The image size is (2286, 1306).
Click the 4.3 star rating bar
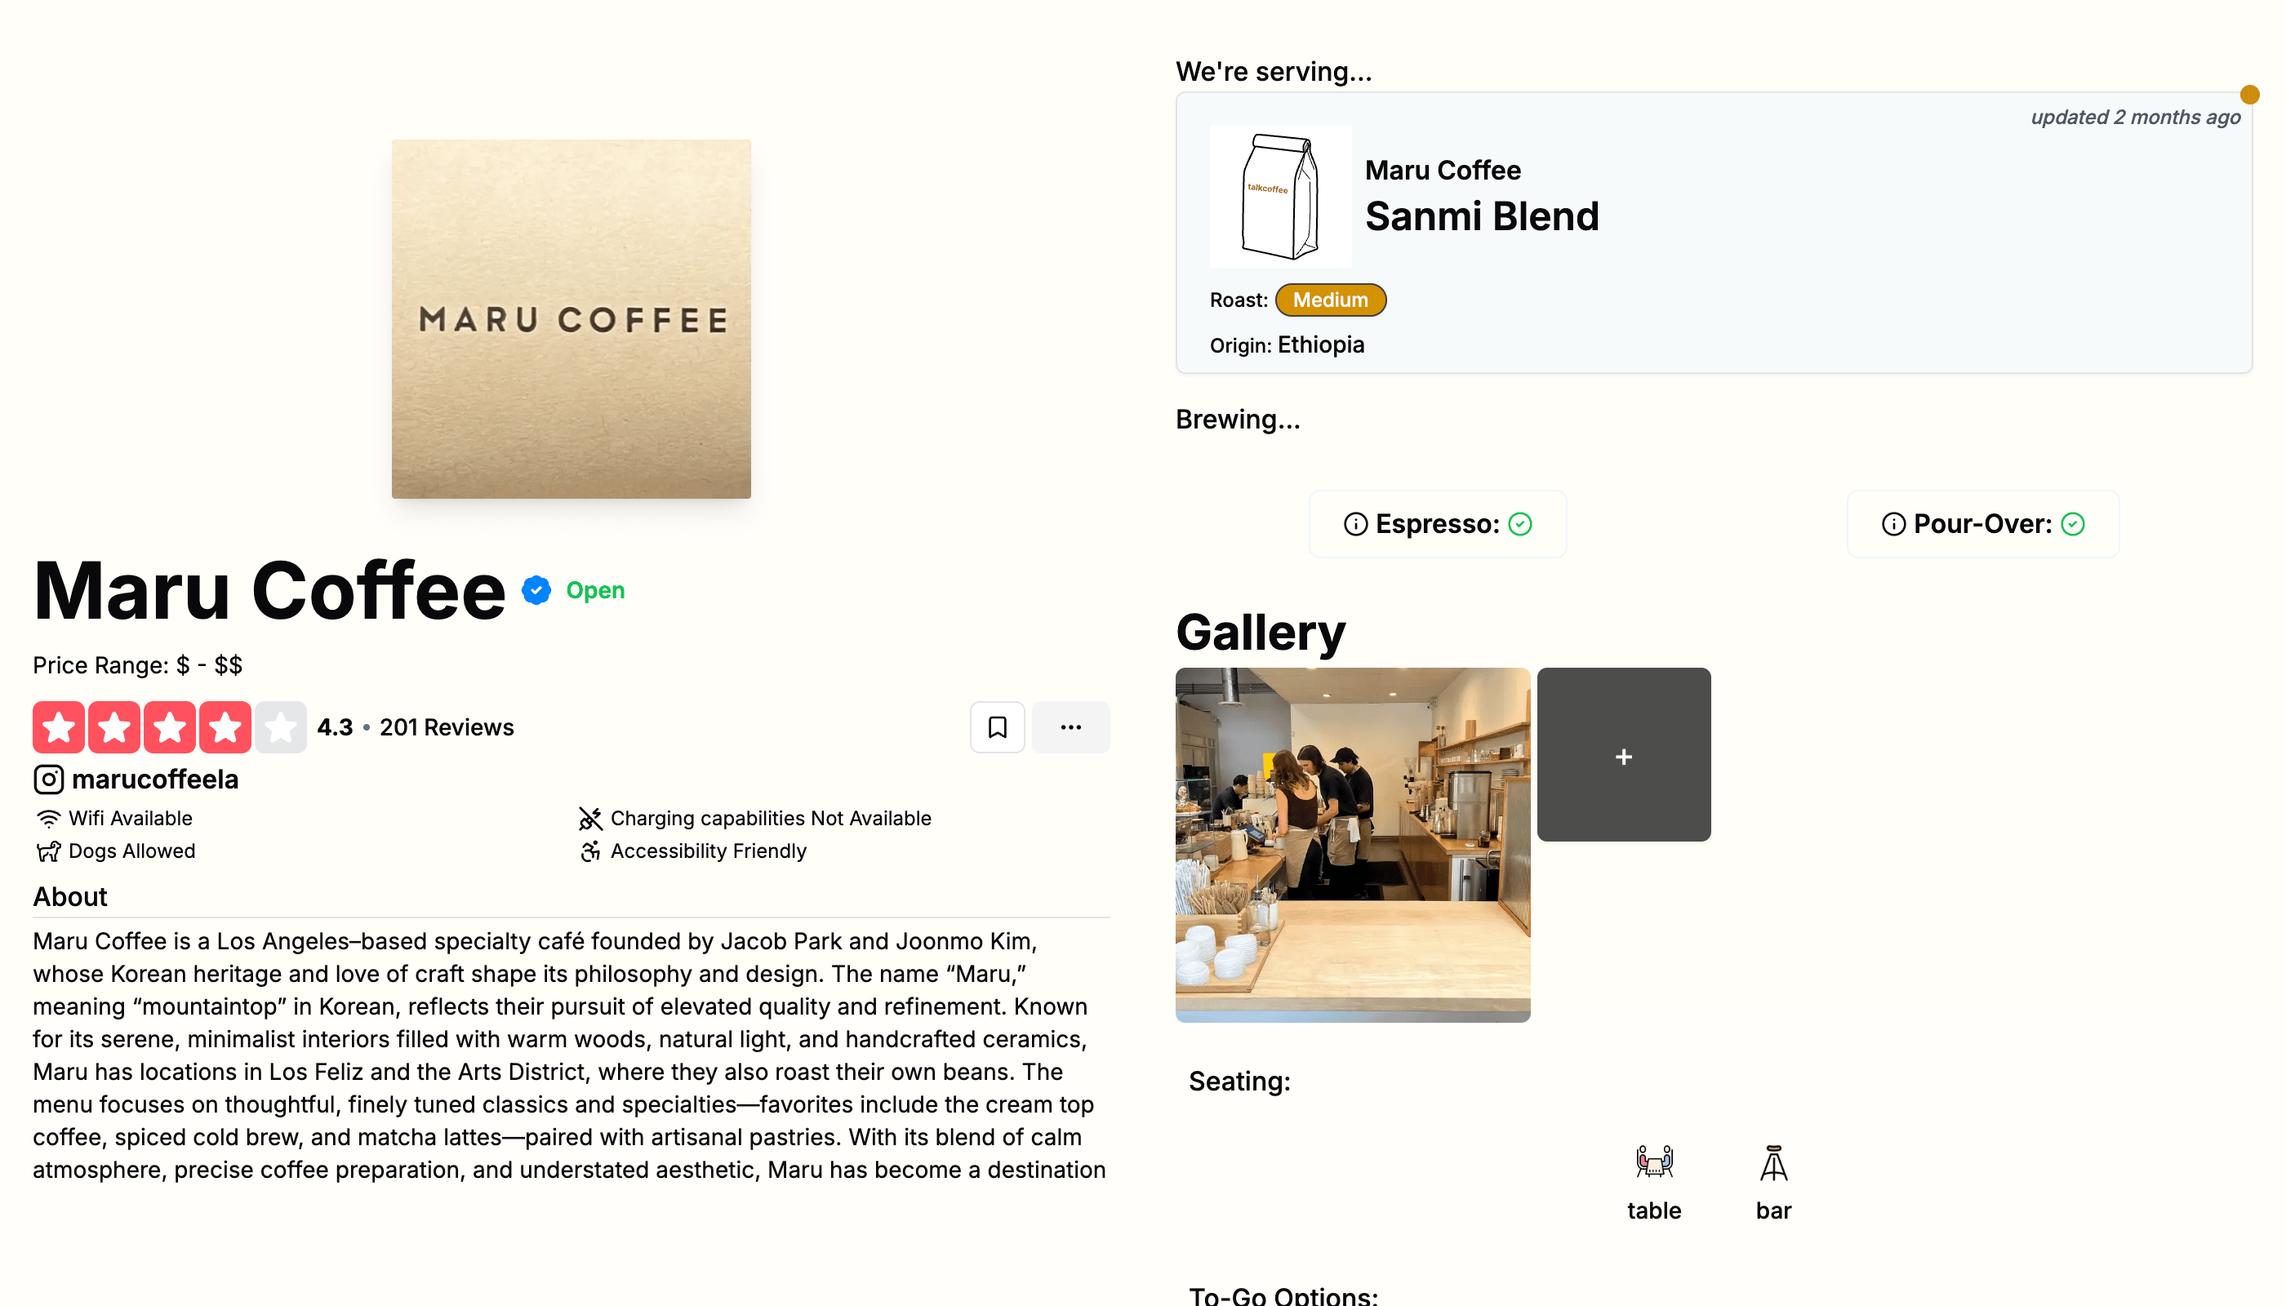[x=170, y=726]
